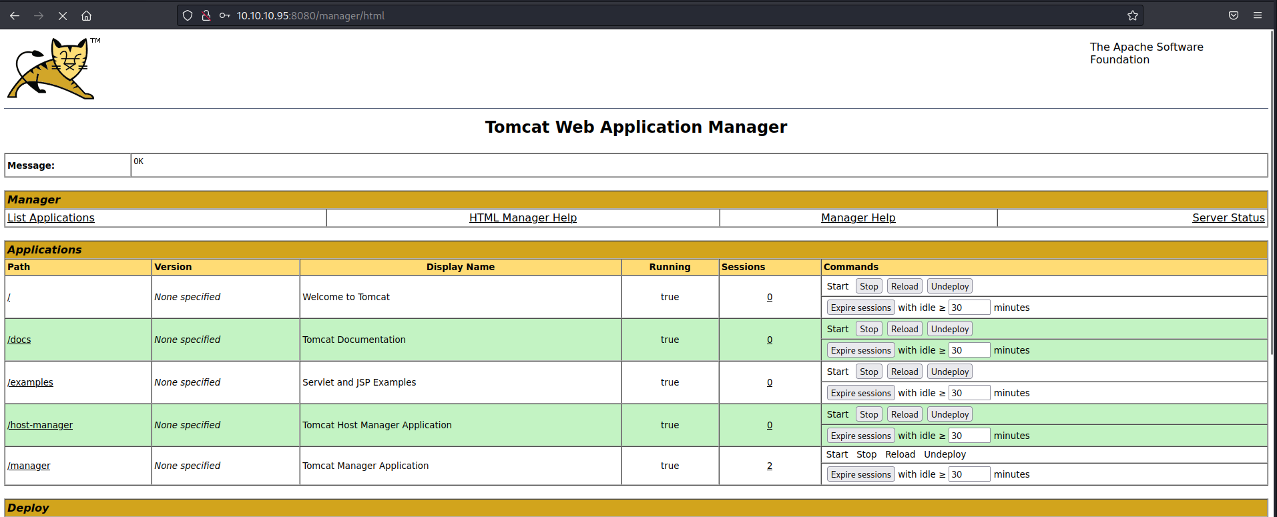Click the Tomcat Documentation display name
Viewport: 1277px width, 517px height.
354,340
